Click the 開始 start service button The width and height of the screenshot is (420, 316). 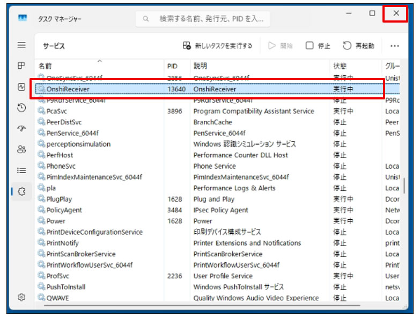tap(280, 46)
